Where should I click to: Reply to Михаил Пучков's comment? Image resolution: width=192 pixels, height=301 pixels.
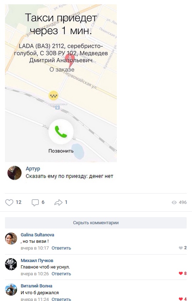[x=61, y=274]
